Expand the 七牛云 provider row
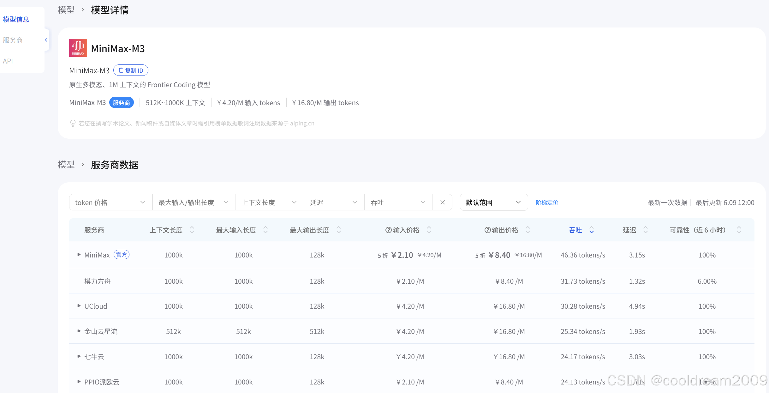 click(x=79, y=356)
